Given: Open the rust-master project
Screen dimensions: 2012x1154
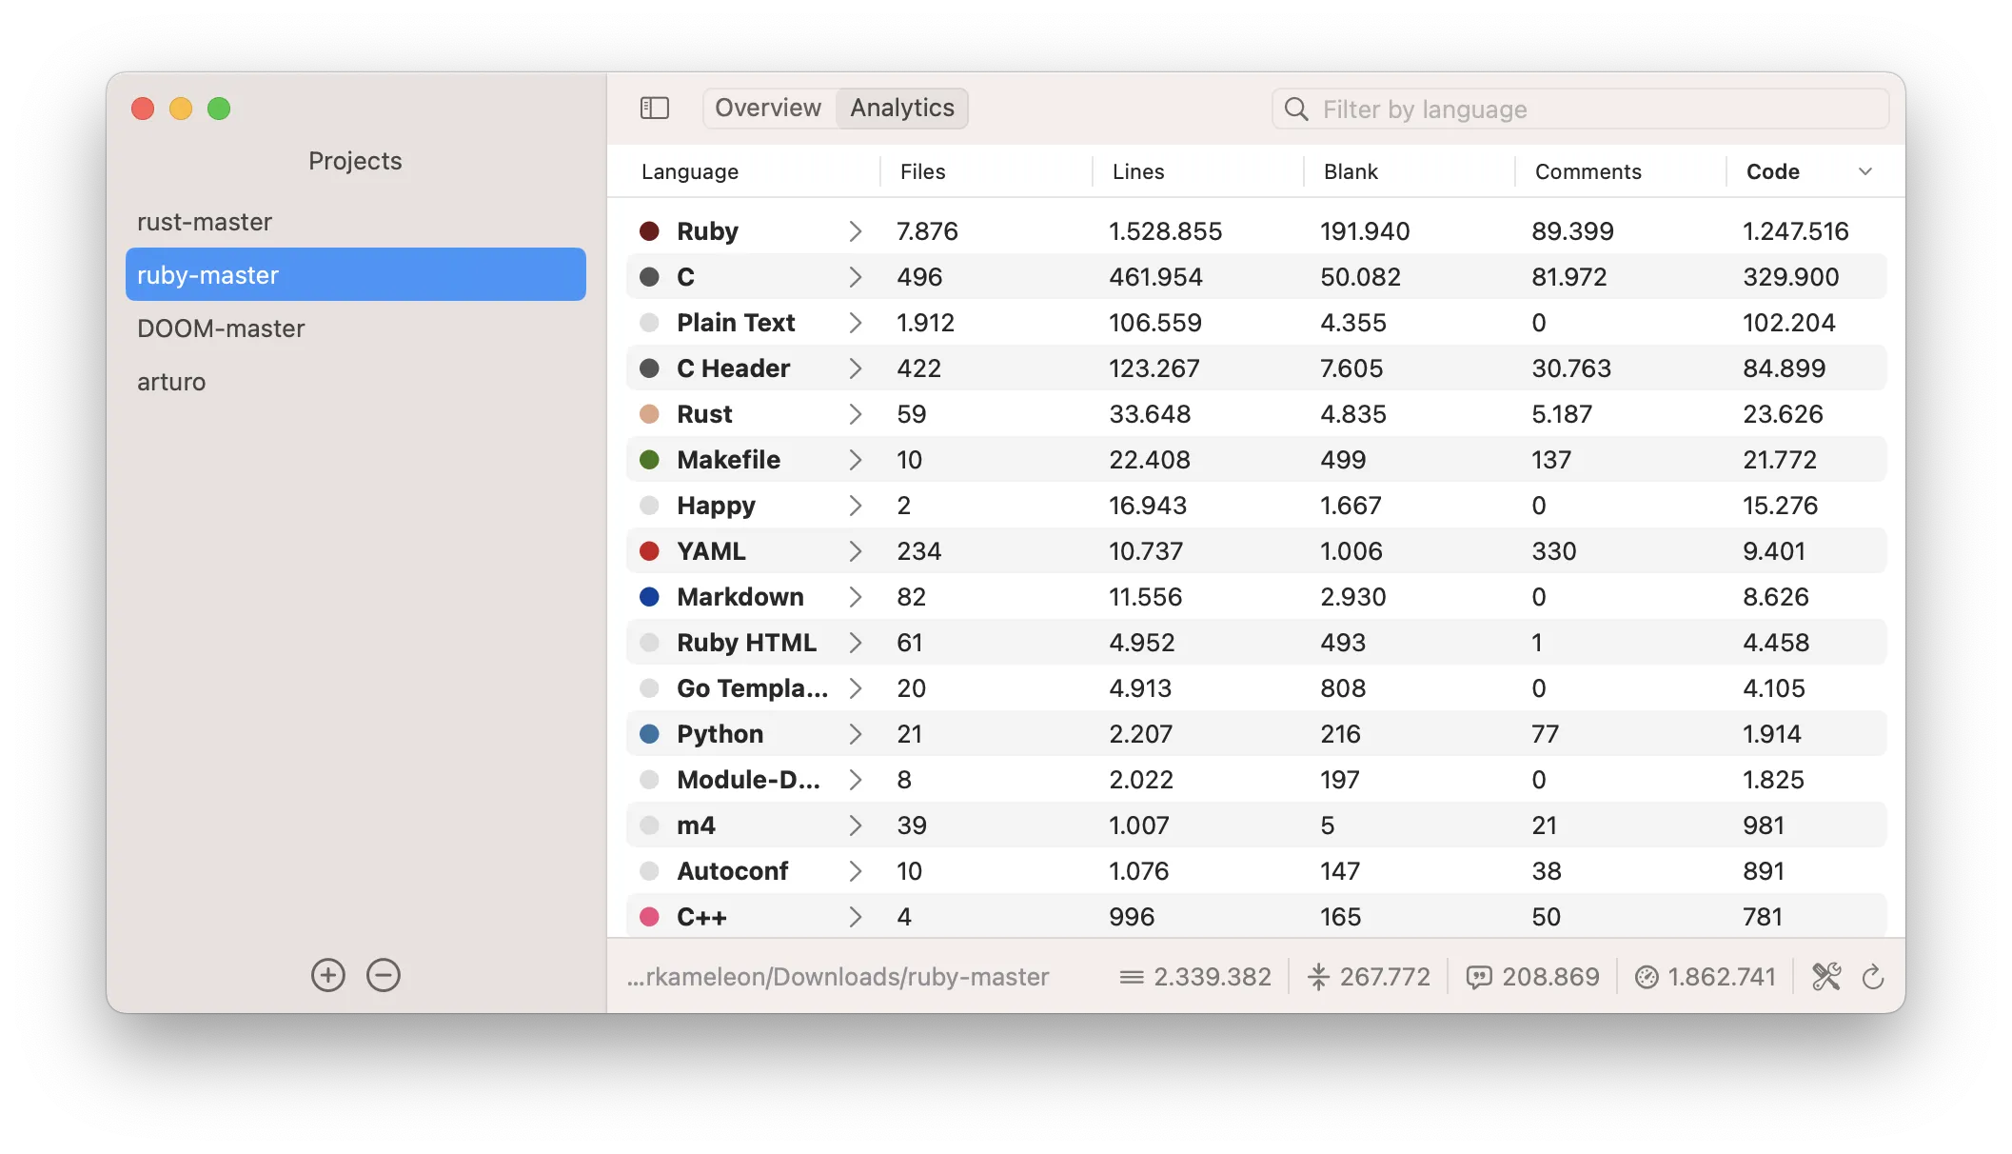Looking at the screenshot, I should pos(205,222).
